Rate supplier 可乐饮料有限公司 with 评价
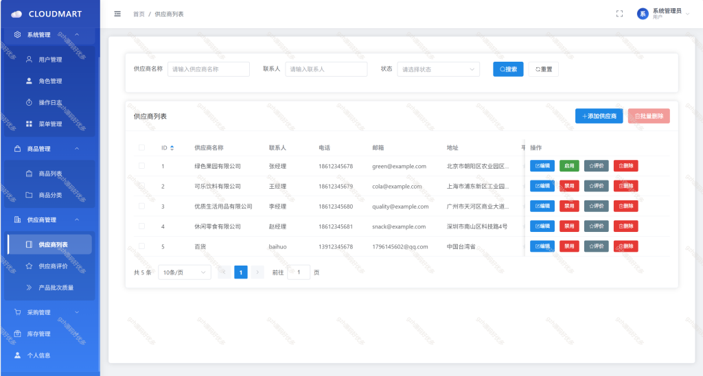 (x=597, y=186)
